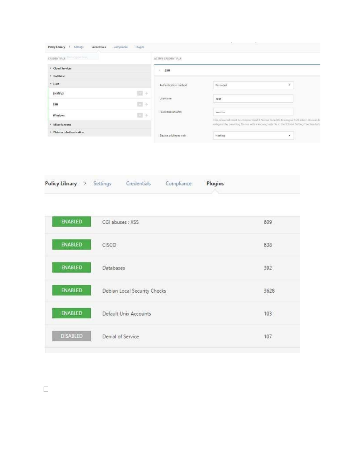Click plugin count 392

point(268,268)
